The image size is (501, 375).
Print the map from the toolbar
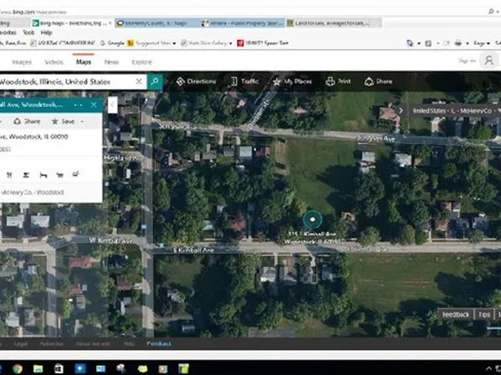click(x=339, y=82)
